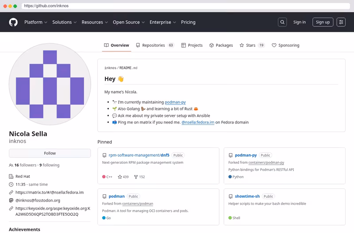
Task: Open the pinned podman repository title
Action: [116, 196]
